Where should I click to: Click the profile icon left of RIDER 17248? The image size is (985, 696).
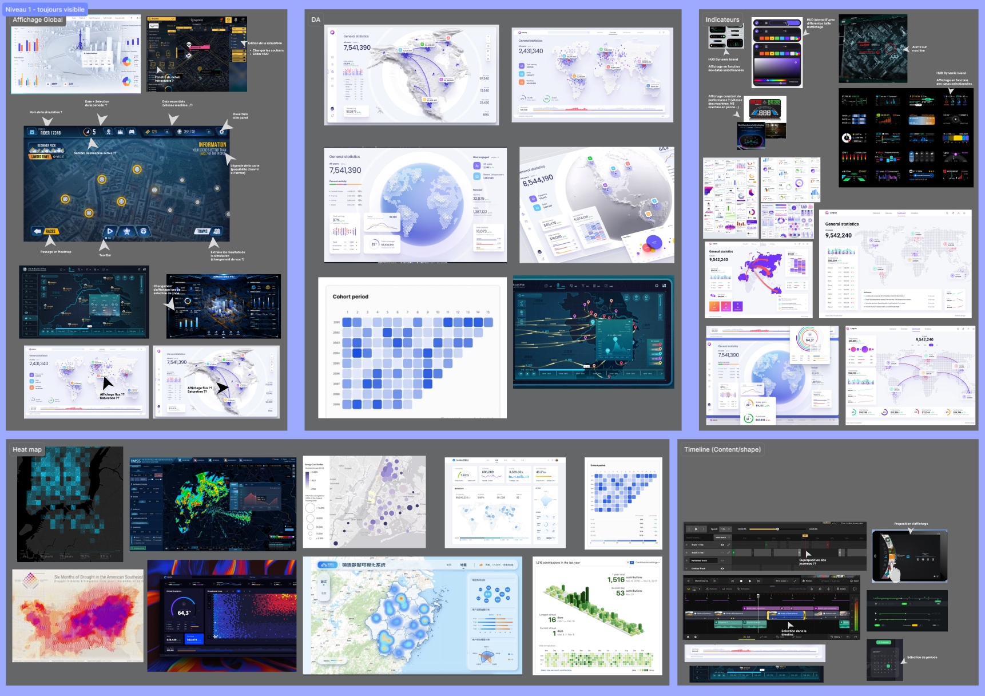click(x=32, y=132)
